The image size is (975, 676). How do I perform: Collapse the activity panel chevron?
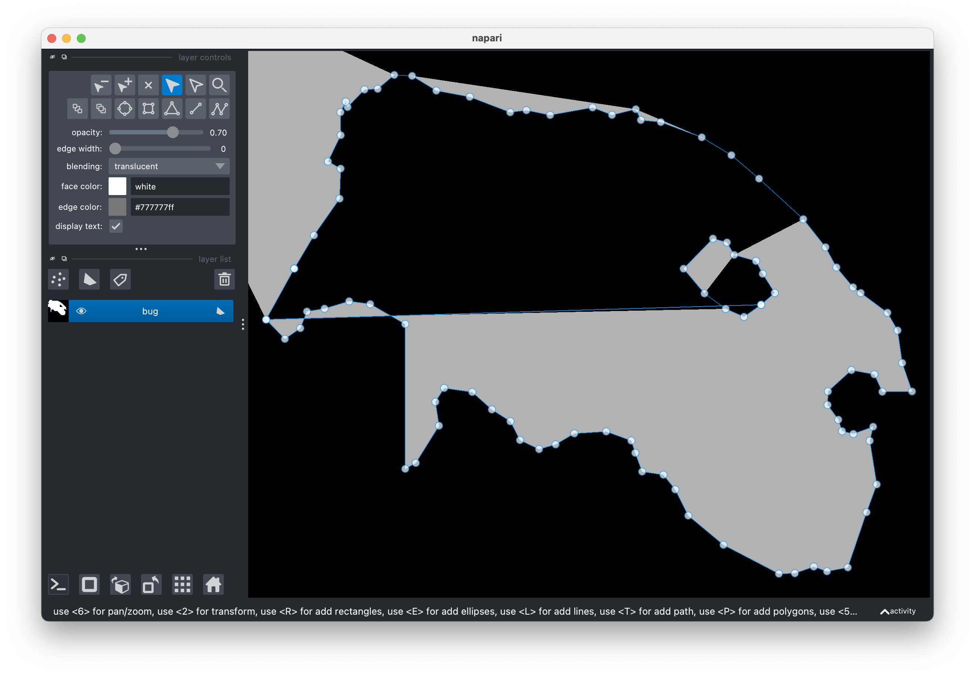(x=884, y=611)
